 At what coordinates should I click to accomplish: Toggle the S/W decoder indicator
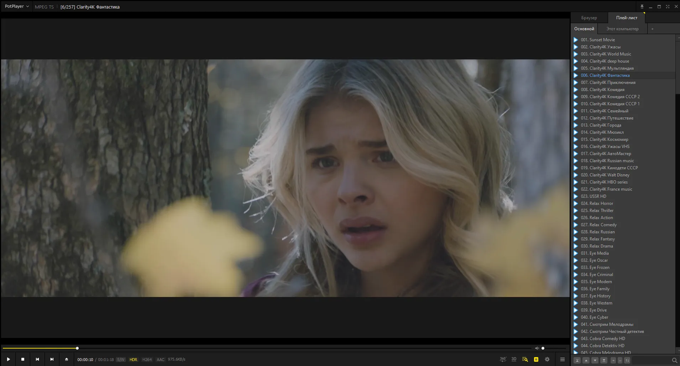click(121, 360)
